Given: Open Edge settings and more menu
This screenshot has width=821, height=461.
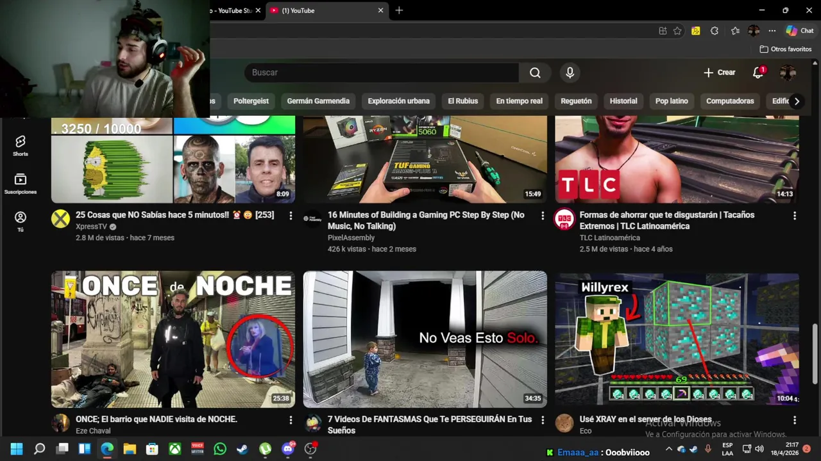Looking at the screenshot, I should coord(772,31).
